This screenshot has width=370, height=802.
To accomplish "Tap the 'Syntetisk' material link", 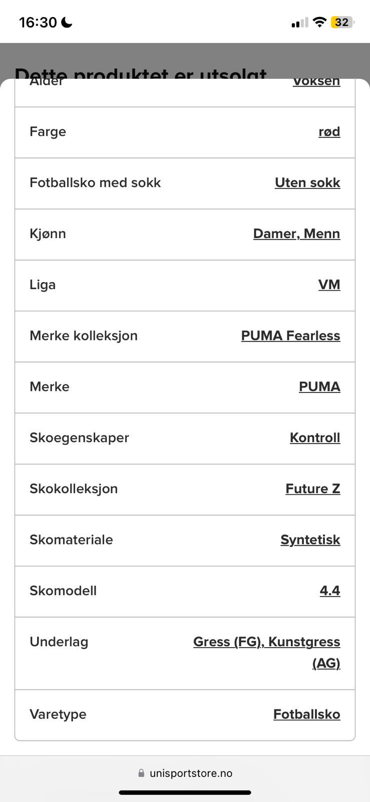I will pos(310,540).
